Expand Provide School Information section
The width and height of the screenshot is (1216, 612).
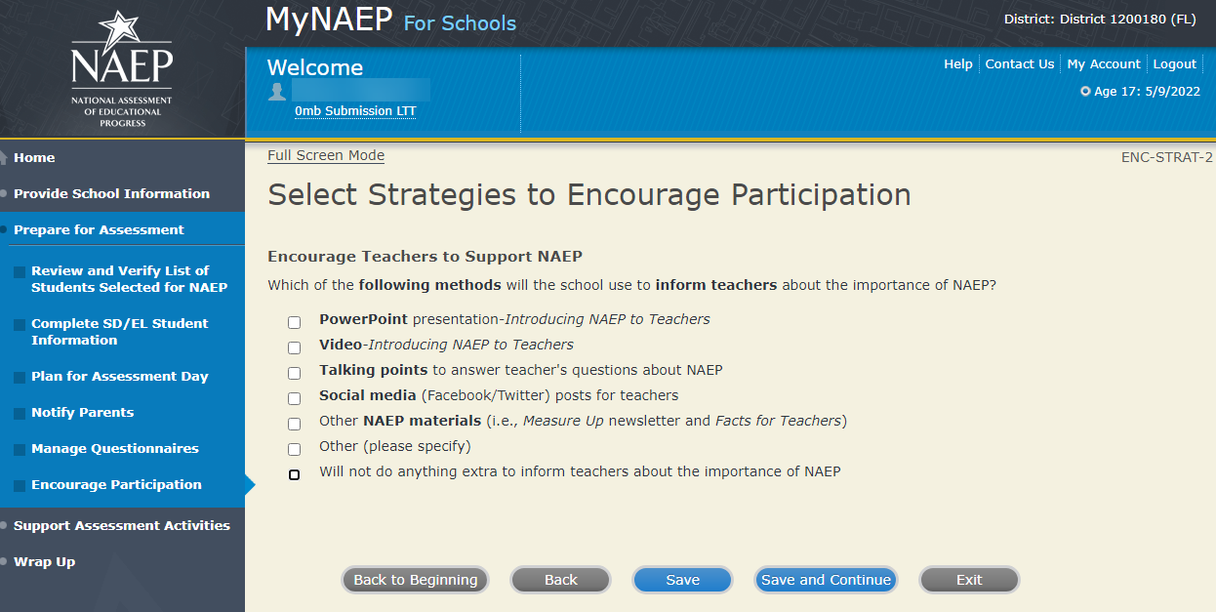(x=111, y=193)
